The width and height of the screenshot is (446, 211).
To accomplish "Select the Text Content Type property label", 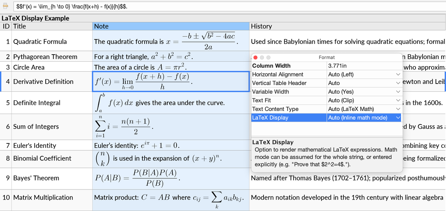I will point(275,109).
